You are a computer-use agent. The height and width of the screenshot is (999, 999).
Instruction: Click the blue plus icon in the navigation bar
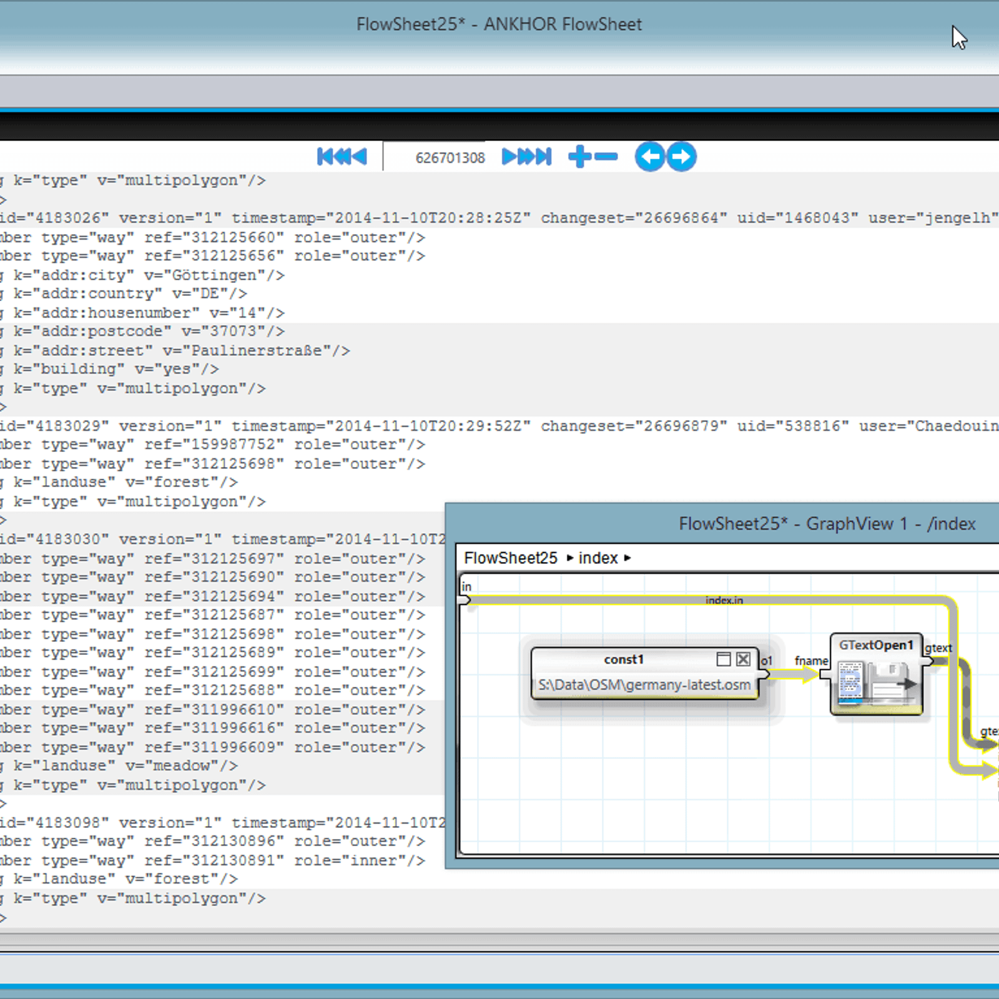[x=579, y=156]
